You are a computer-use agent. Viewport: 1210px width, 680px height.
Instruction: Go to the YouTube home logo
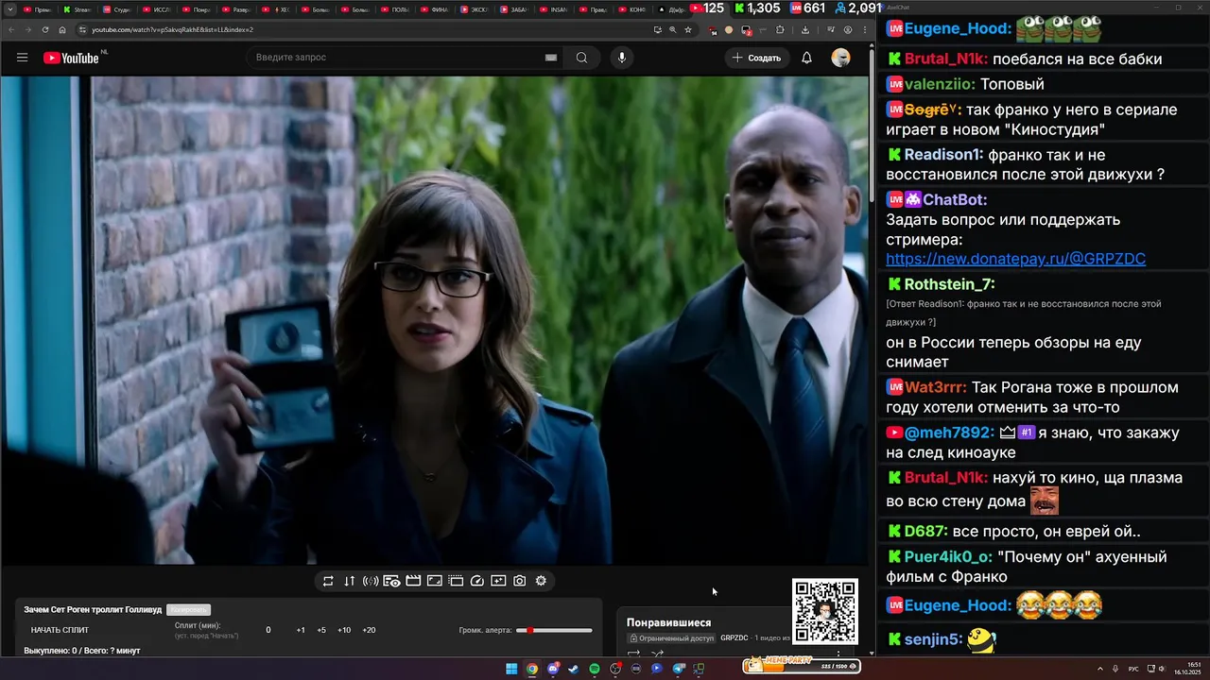(71, 58)
